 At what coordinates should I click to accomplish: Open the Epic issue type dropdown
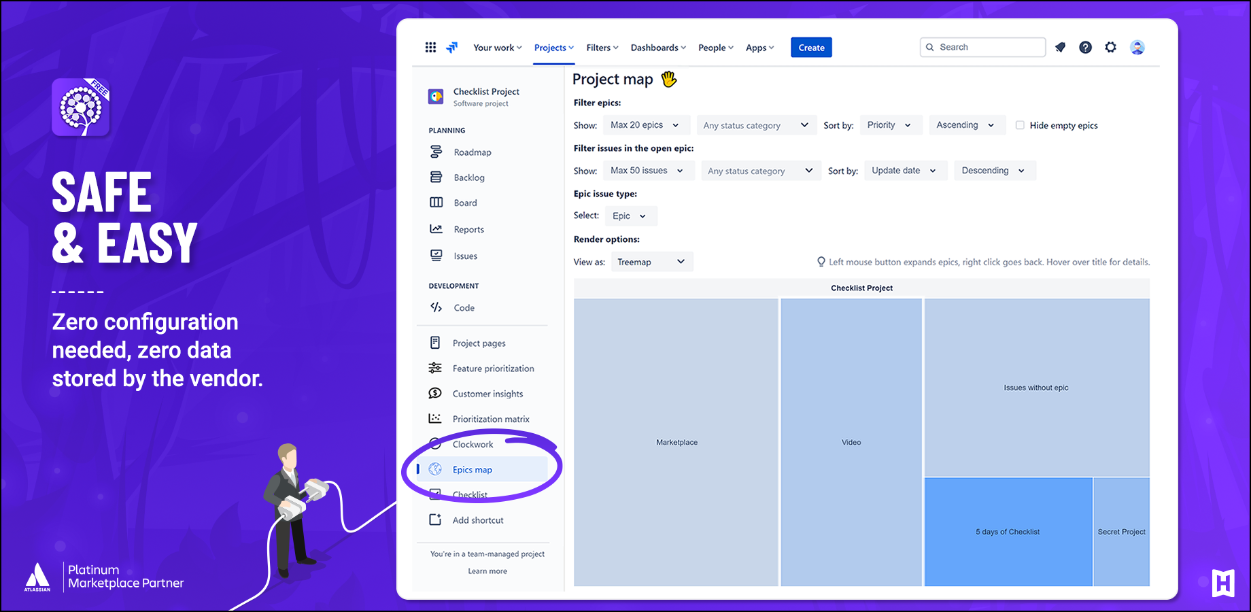631,216
